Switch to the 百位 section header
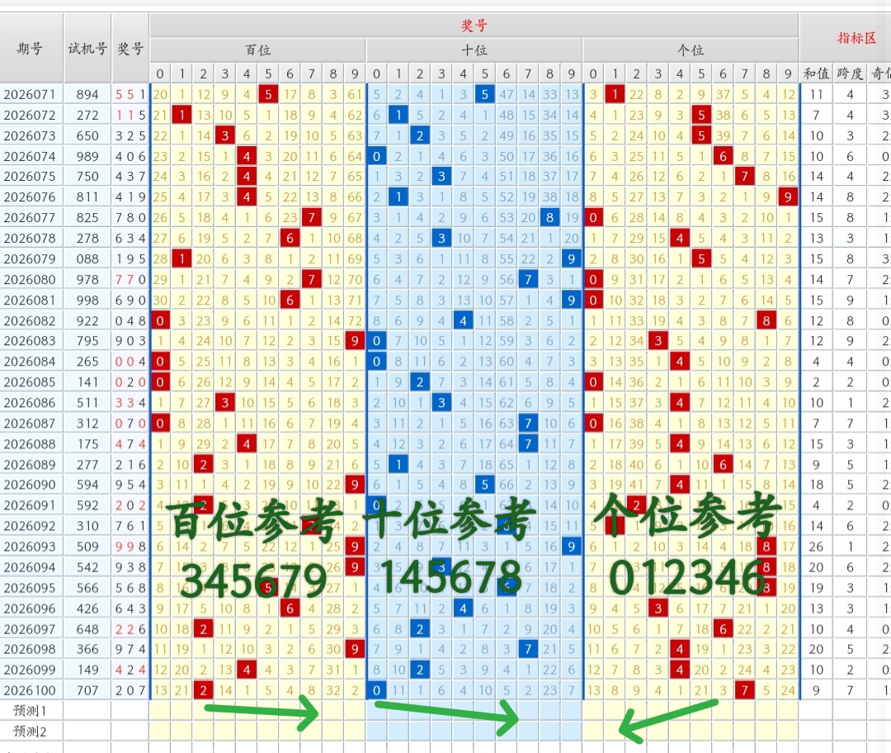 tap(257, 50)
